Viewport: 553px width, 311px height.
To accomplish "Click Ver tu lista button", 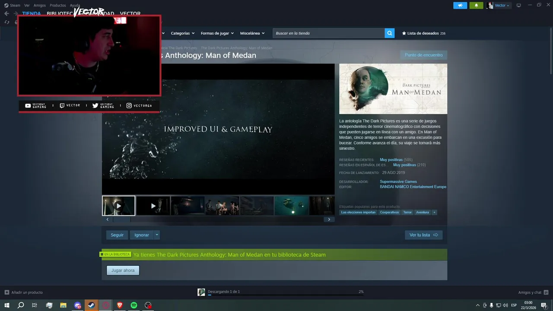I will (424, 235).
